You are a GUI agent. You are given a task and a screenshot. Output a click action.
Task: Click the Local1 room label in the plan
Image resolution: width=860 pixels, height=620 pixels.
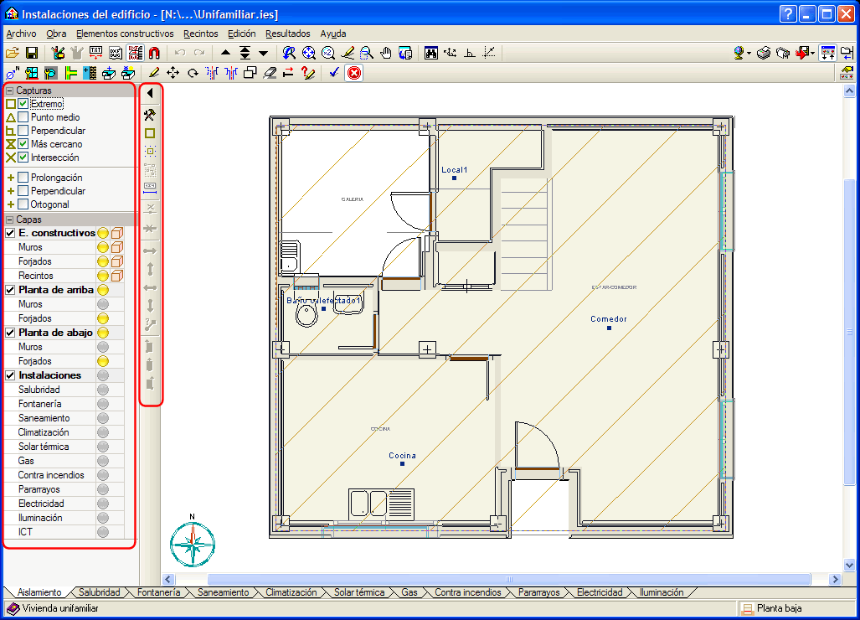pyautogui.click(x=454, y=170)
